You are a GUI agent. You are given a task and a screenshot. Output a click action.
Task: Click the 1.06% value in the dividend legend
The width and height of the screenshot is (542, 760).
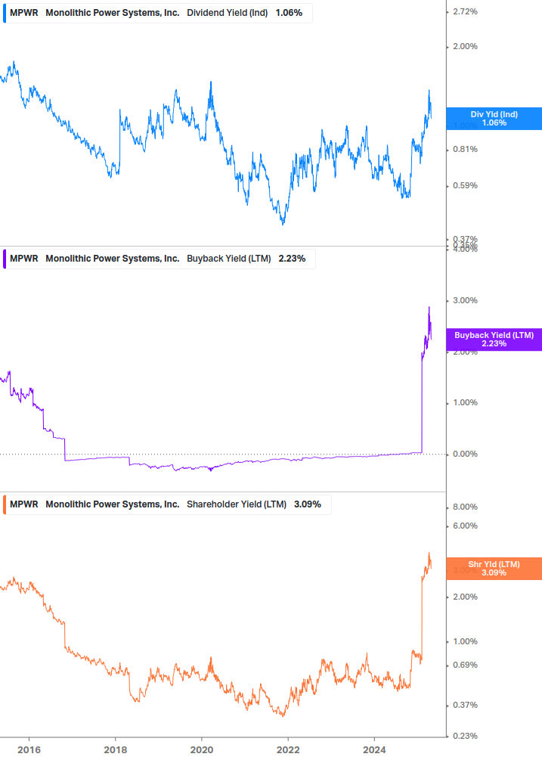290,13
